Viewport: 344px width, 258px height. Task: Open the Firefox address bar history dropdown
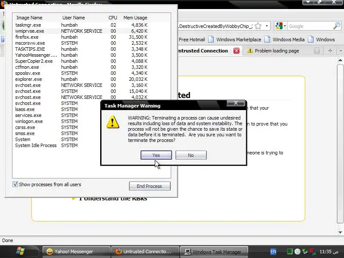click(x=267, y=26)
